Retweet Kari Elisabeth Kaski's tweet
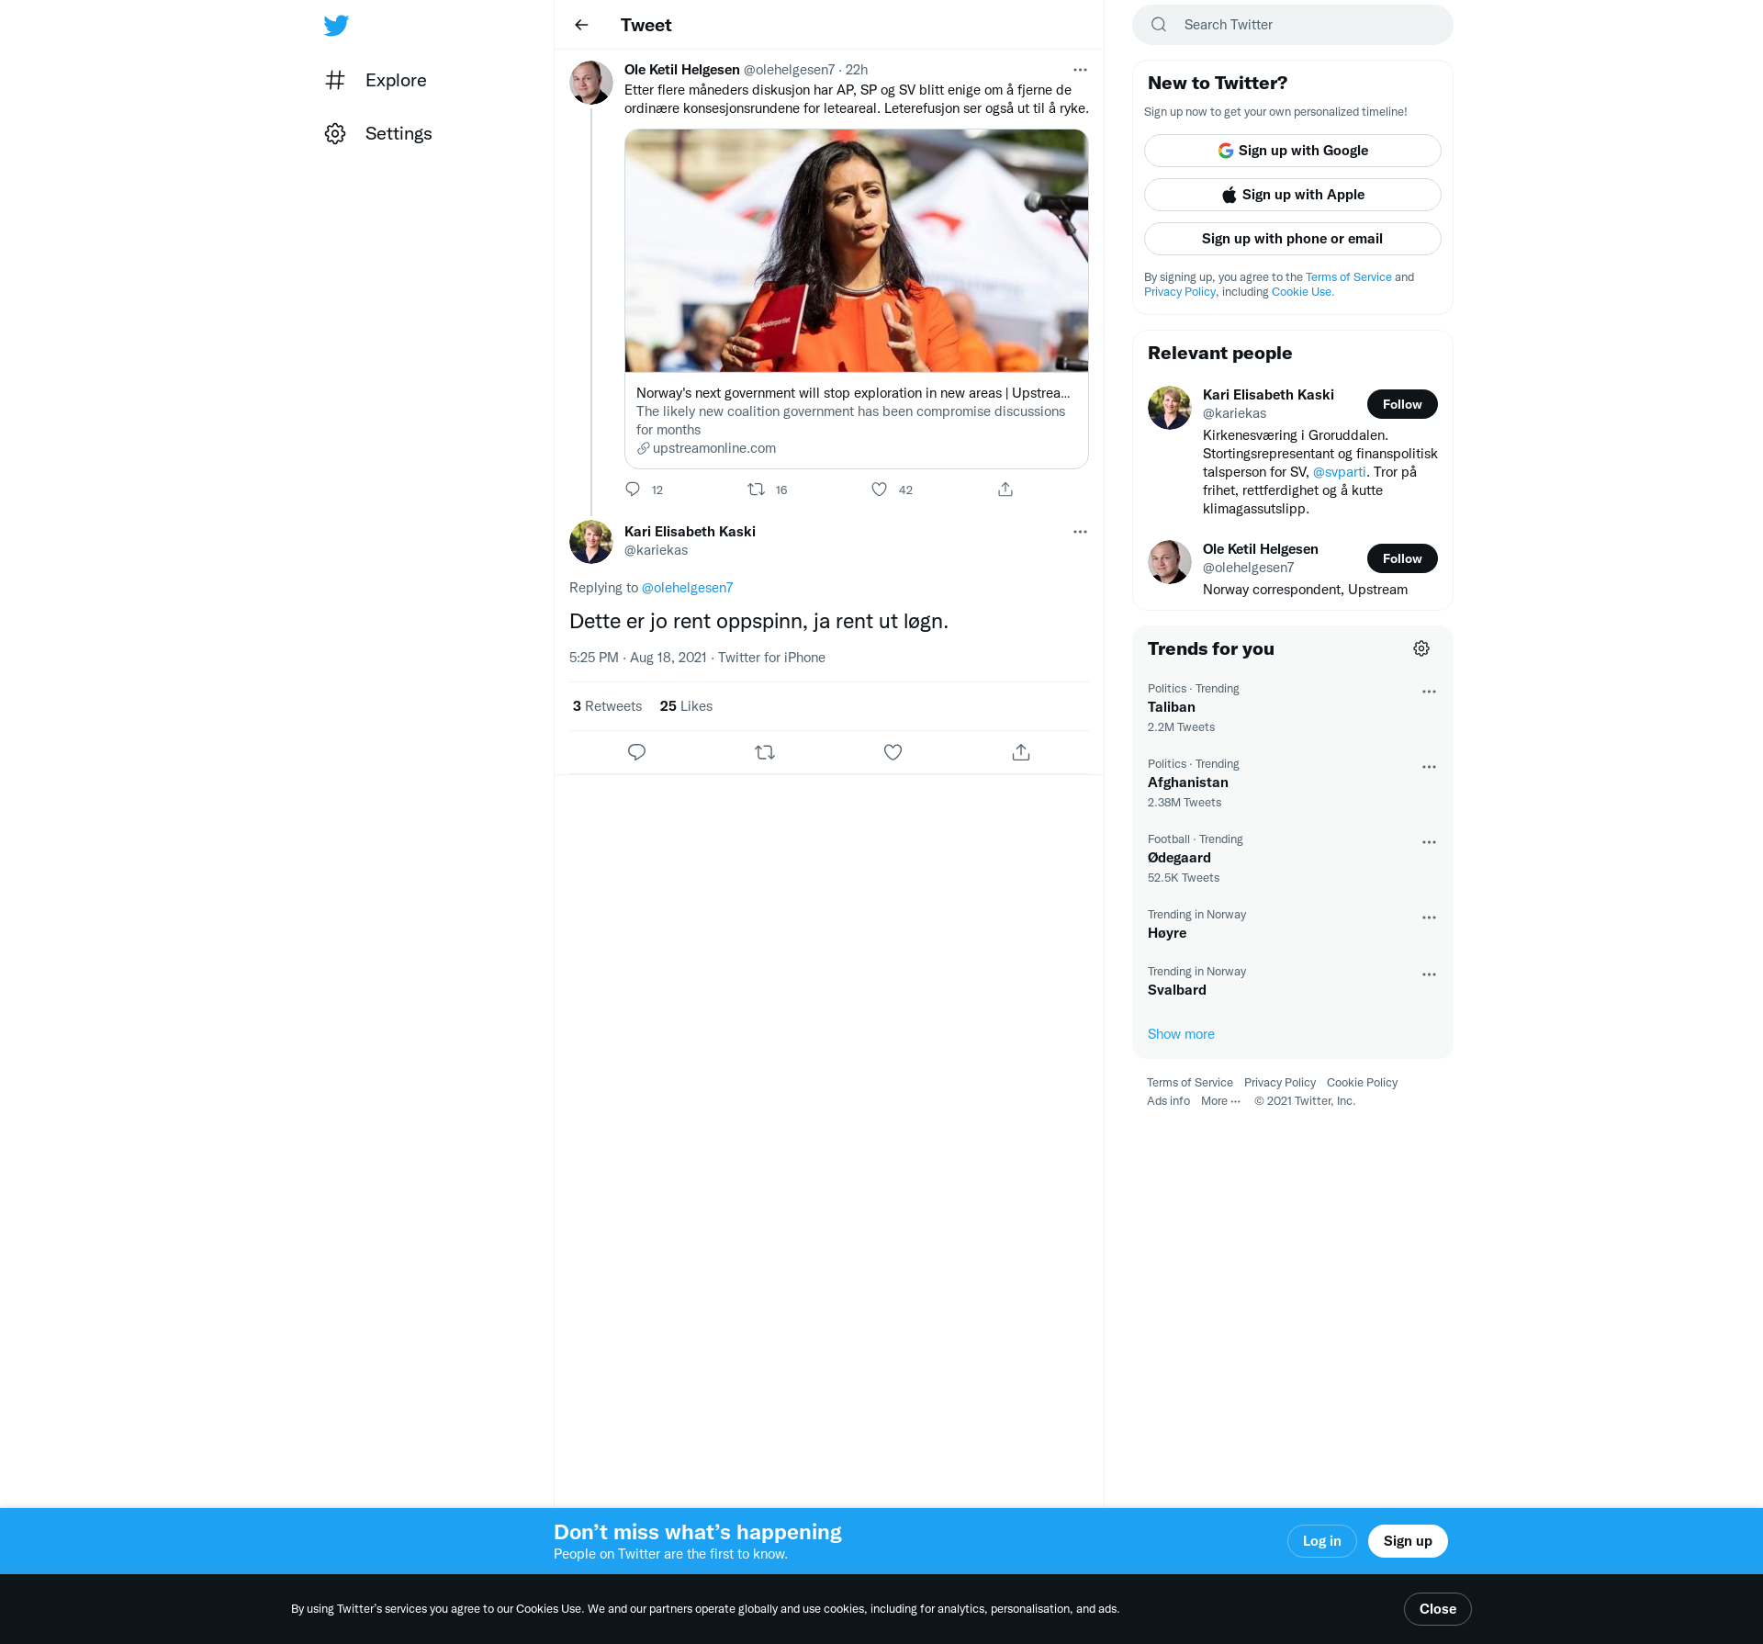The height and width of the screenshot is (1644, 1763). 765,752
